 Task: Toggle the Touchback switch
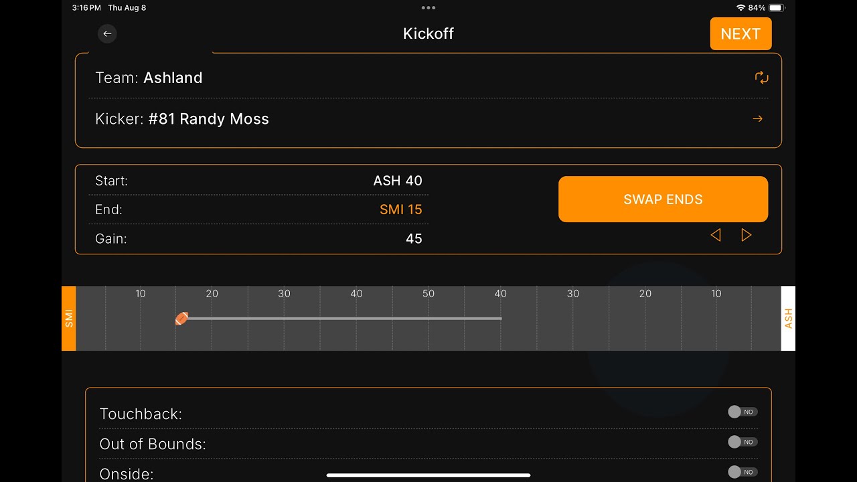click(x=742, y=412)
